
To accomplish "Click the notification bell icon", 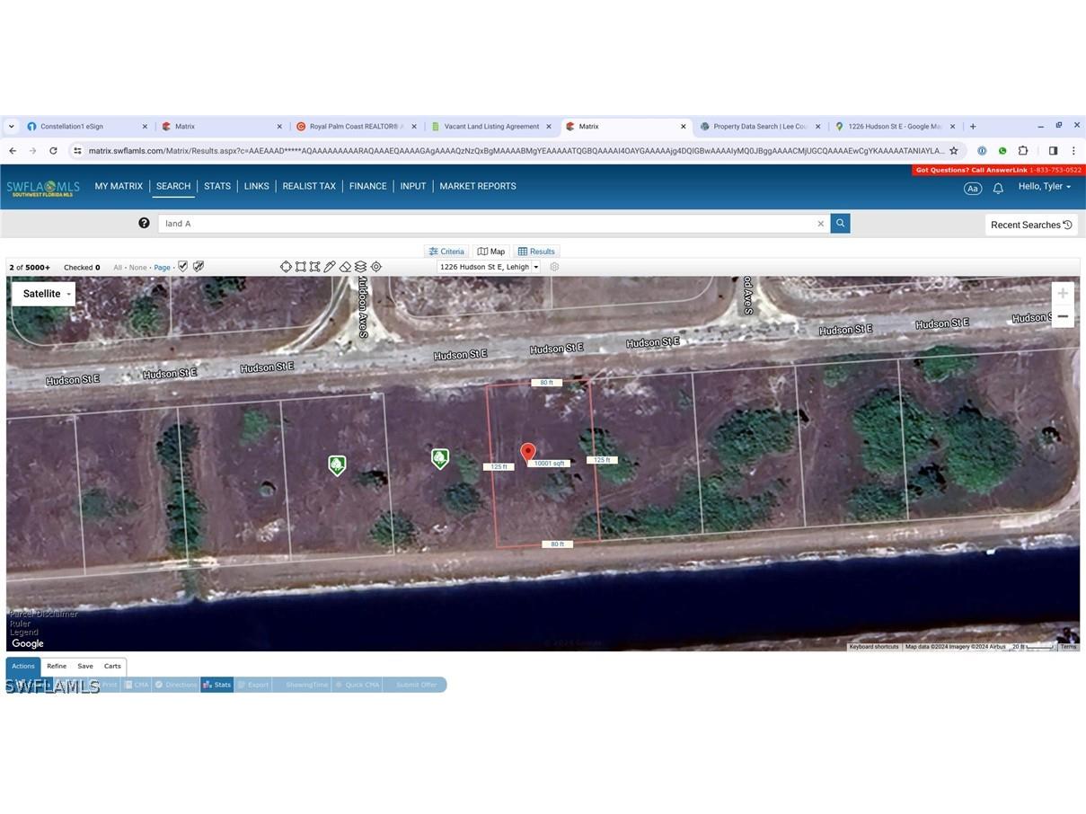I will 998,188.
